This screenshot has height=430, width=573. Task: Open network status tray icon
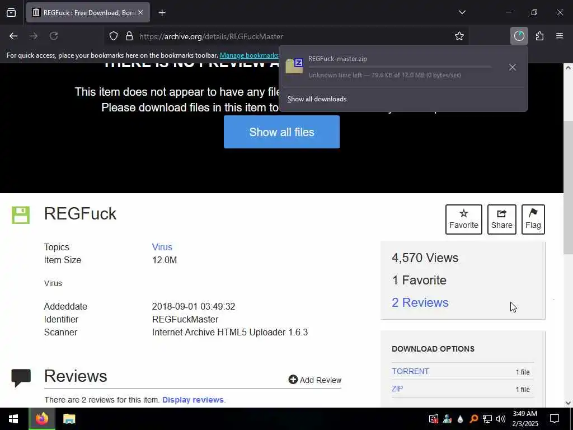pyautogui.click(x=487, y=419)
